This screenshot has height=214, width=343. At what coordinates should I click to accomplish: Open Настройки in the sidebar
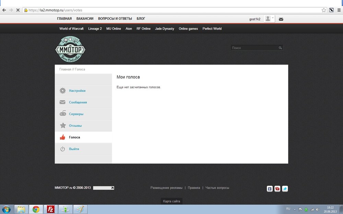77,91
